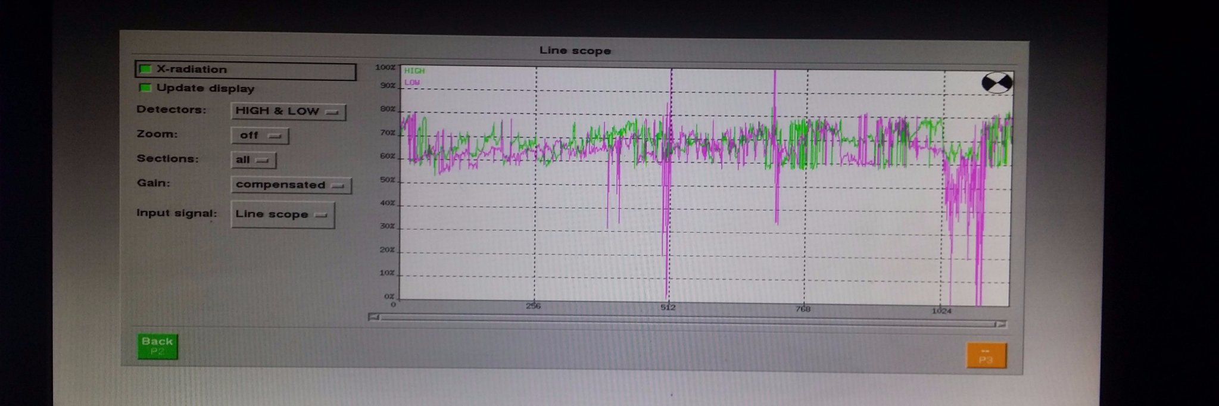
Task: Open the Detectors HIGH & LOW dropdown
Action: 288,111
